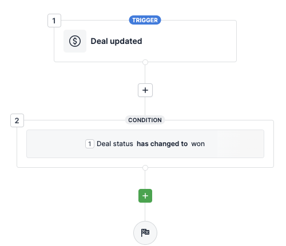
Task: Click the blue TRIGGER label
Action: (145, 20)
